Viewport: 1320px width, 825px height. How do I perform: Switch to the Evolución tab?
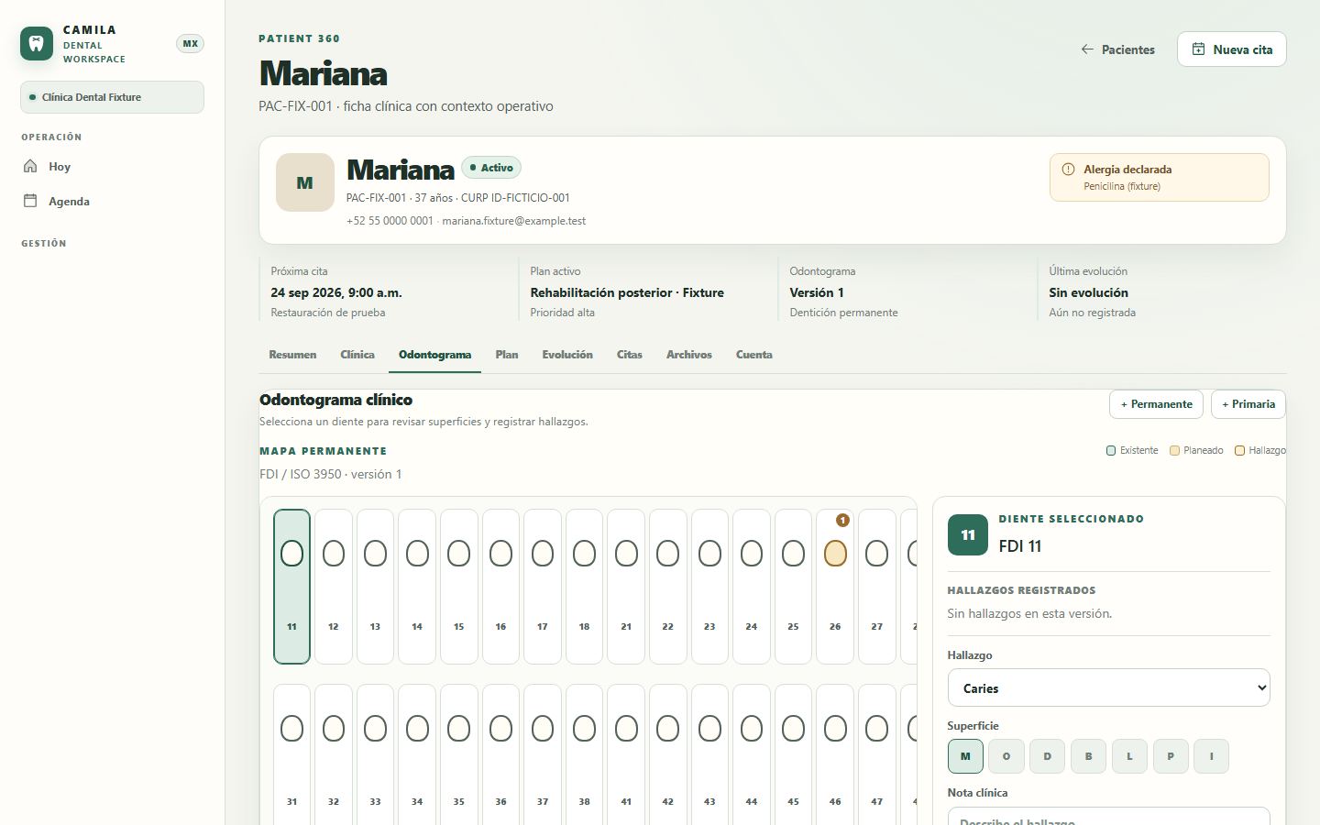566,355
